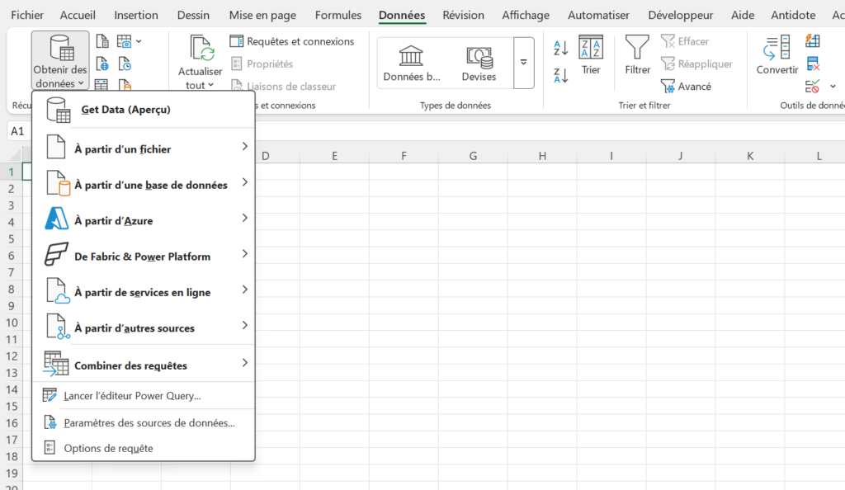The image size is (845, 490).
Task: Open the Trier sort dialog
Action: pyautogui.click(x=591, y=55)
